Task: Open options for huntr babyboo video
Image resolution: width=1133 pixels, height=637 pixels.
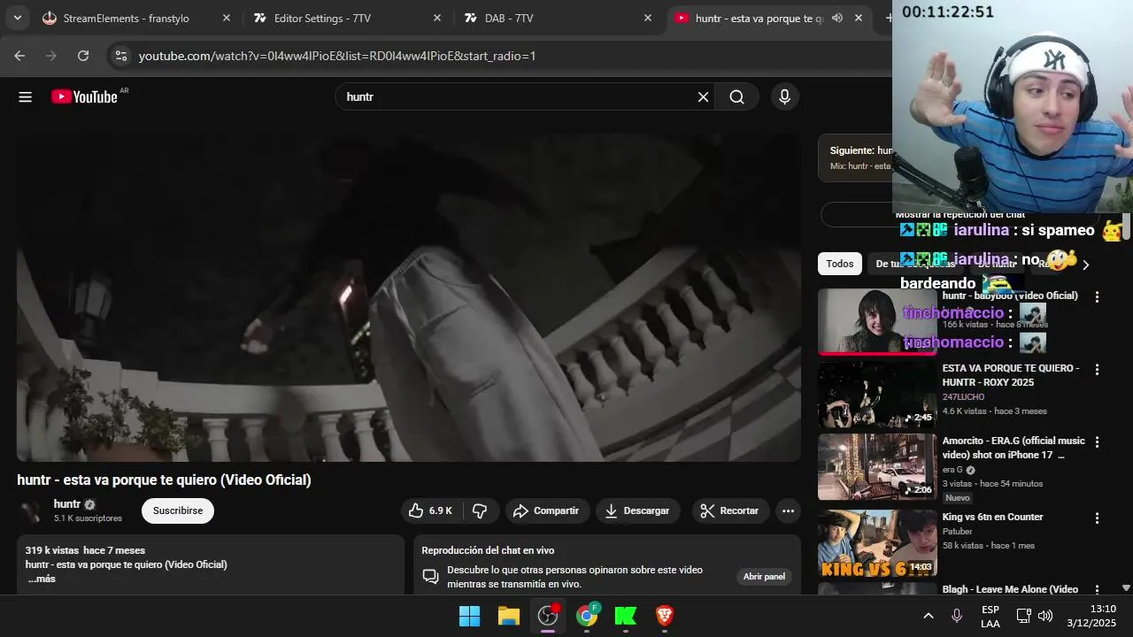Action: pos(1097,297)
